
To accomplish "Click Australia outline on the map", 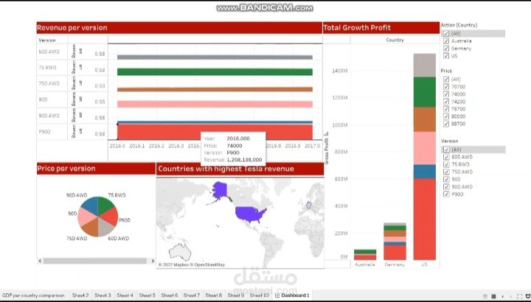I will [179, 252].
